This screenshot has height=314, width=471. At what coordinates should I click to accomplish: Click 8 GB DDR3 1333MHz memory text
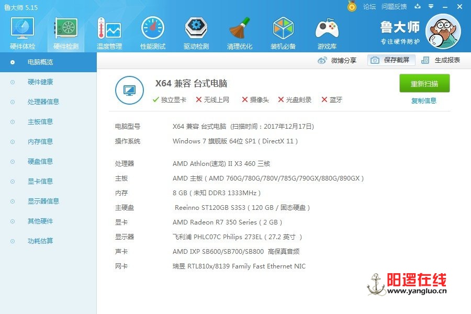click(217, 193)
